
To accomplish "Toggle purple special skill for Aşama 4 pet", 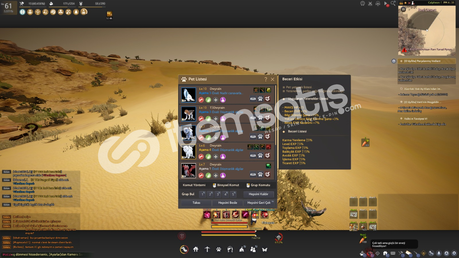I will (x=223, y=157).
